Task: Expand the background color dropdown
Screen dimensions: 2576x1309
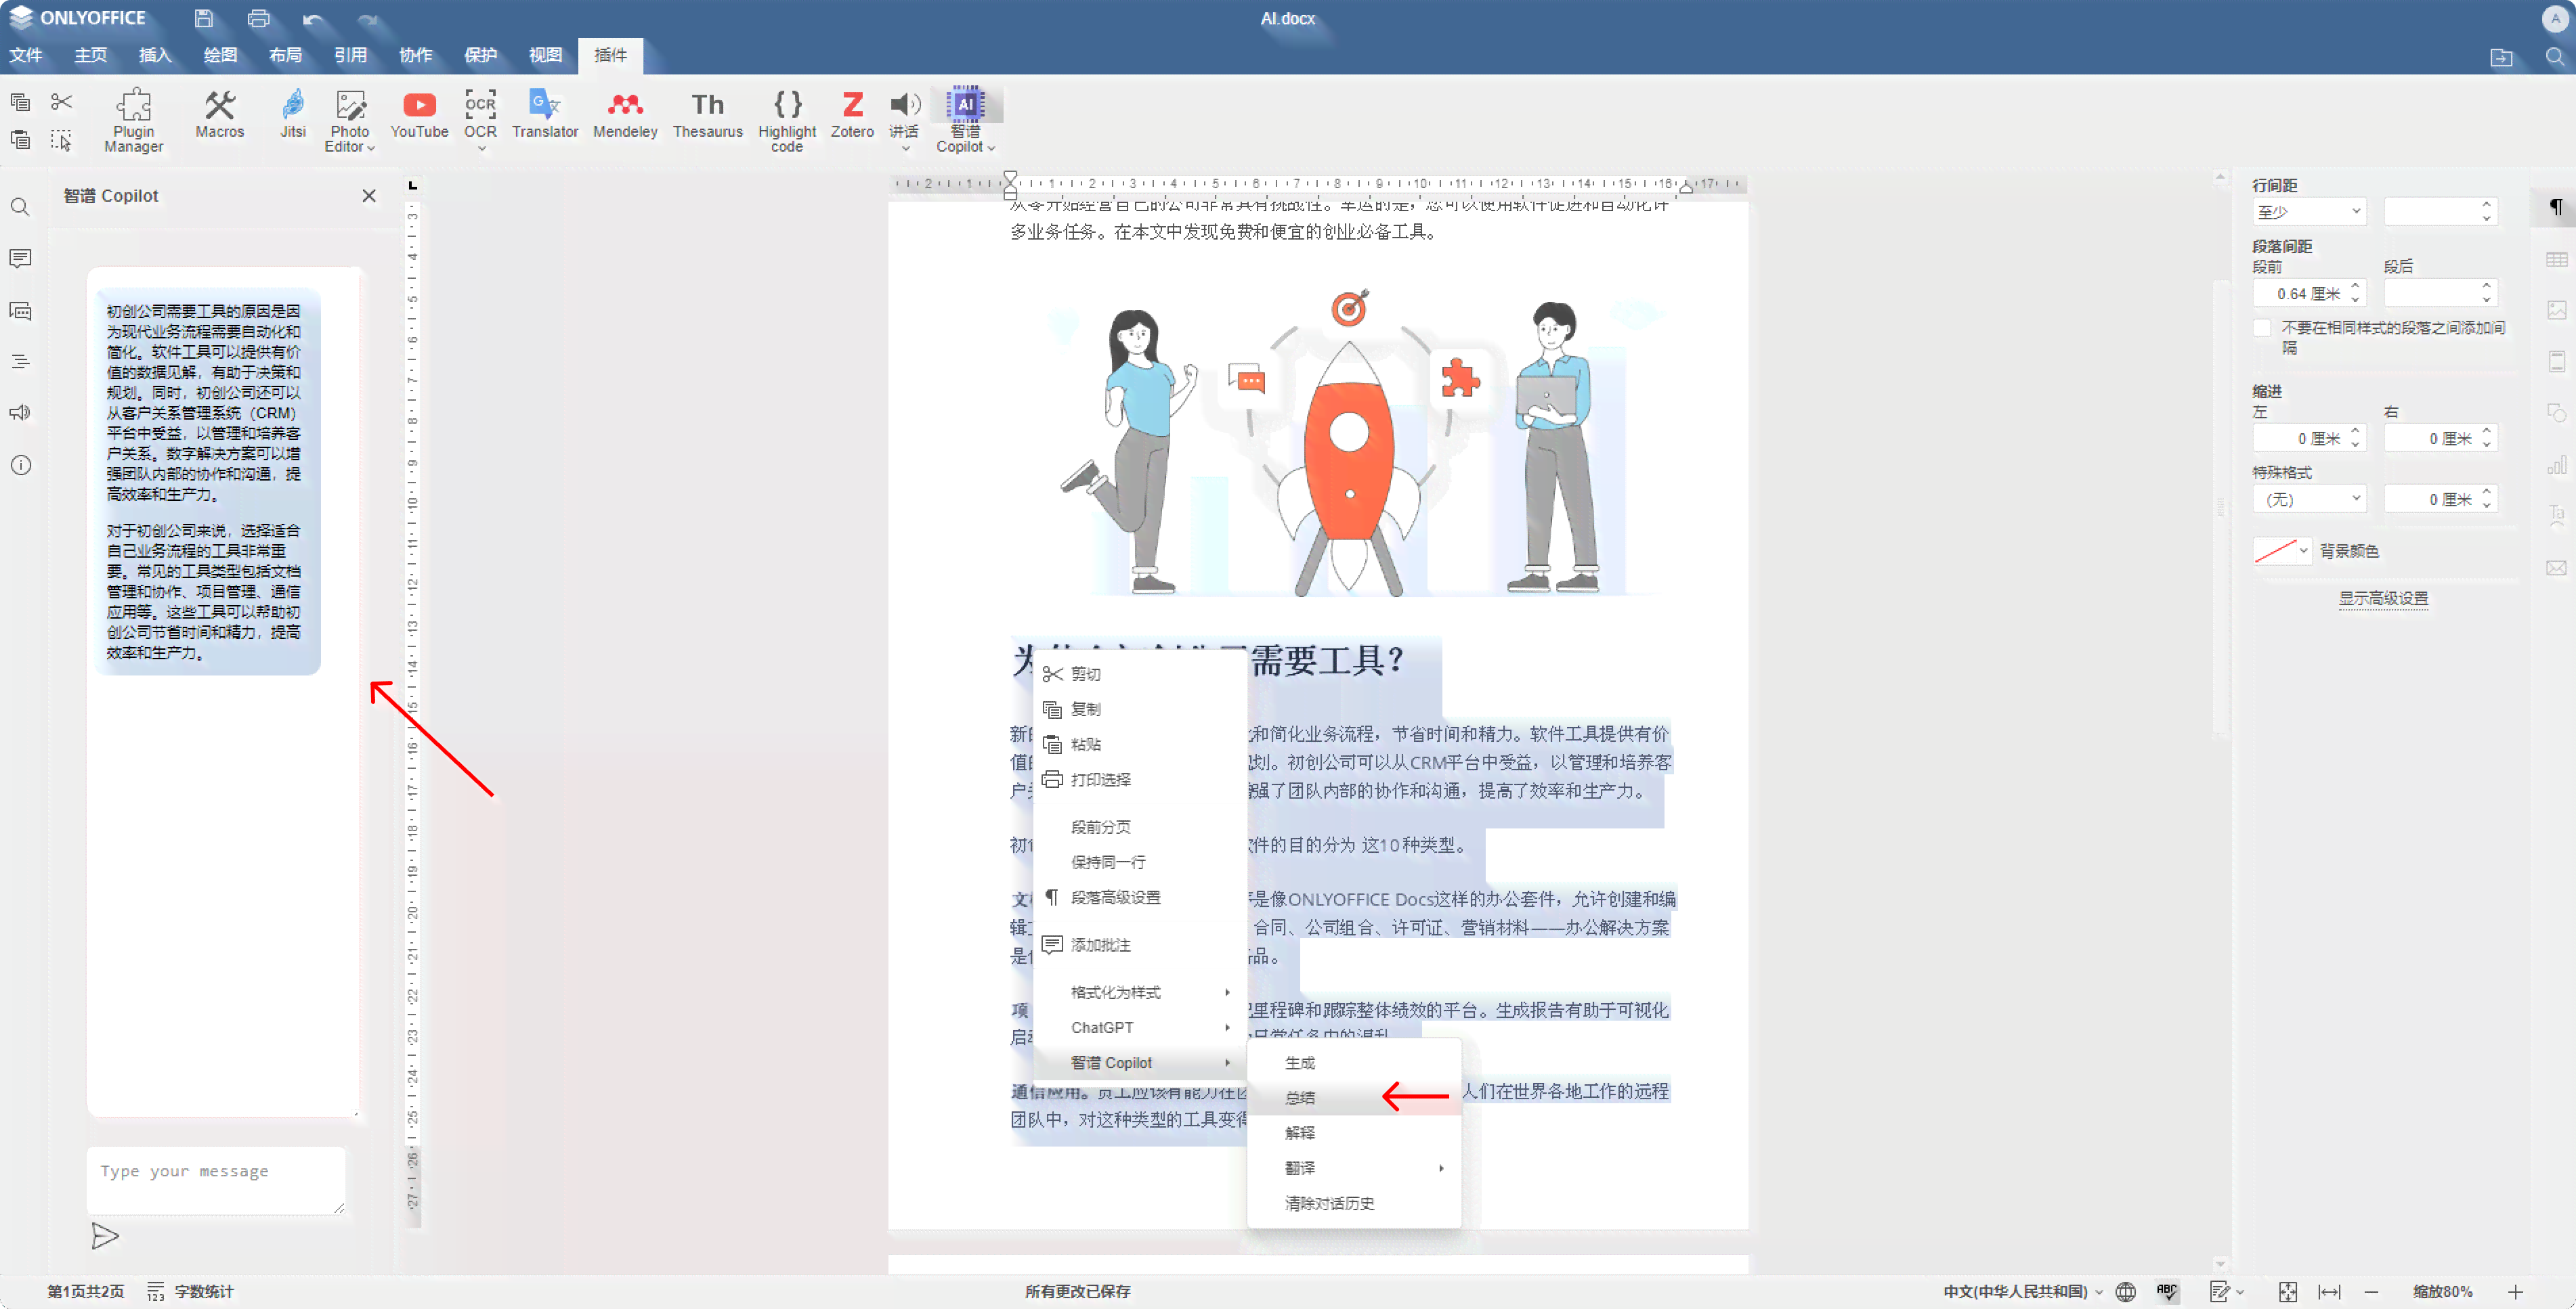Action: (x=2303, y=550)
